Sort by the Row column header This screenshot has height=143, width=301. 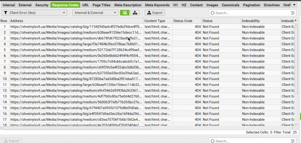click(5, 21)
